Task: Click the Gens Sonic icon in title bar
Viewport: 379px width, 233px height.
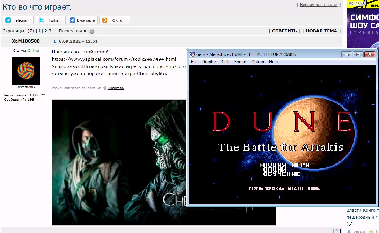Action: click(192, 54)
